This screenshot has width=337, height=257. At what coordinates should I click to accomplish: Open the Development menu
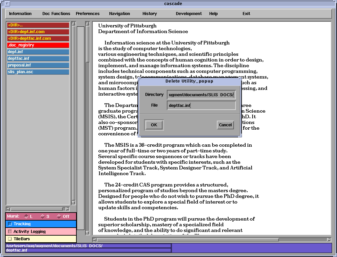(189, 14)
